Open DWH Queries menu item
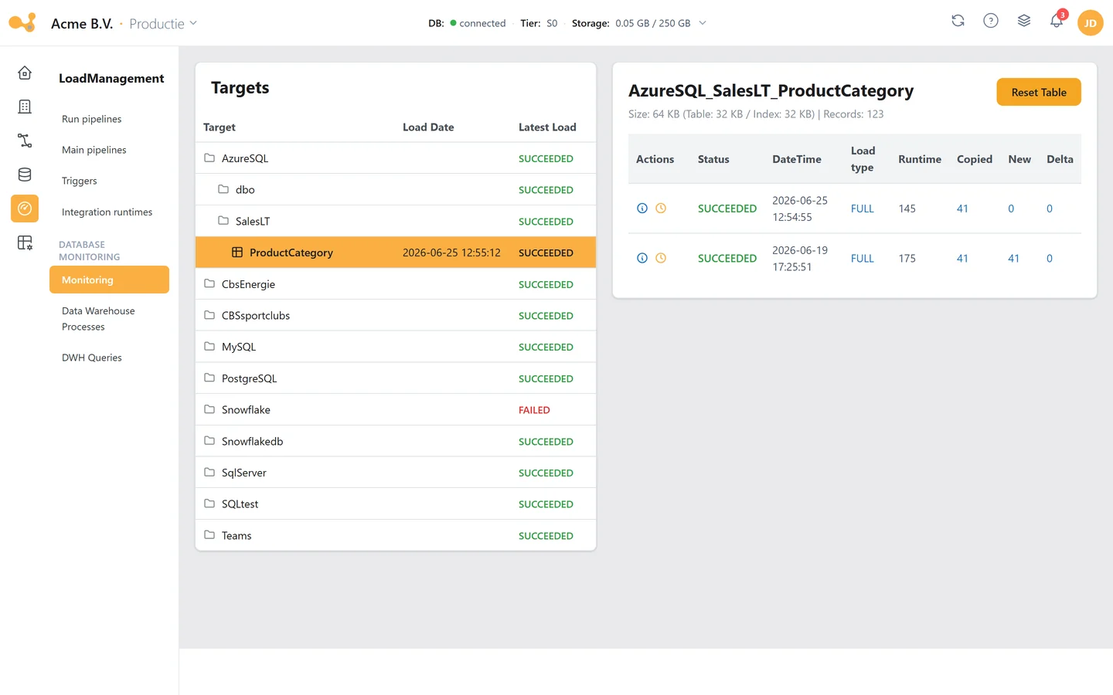Image resolution: width=1113 pixels, height=695 pixels. [x=109, y=358]
